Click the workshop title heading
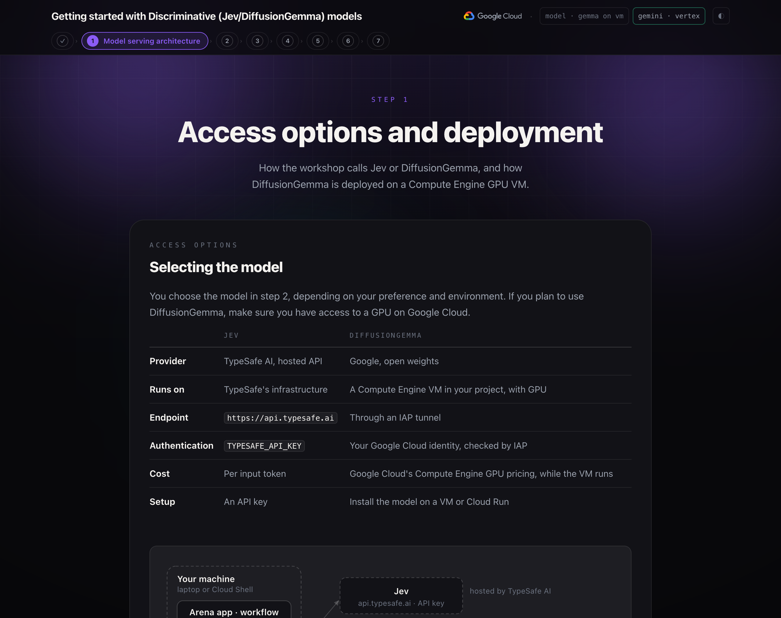The width and height of the screenshot is (781, 618). pos(207,16)
